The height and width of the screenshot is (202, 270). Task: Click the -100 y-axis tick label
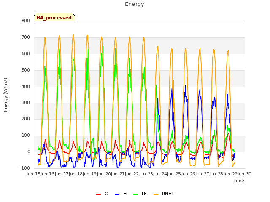pyautogui.click(x=25, y=168)
